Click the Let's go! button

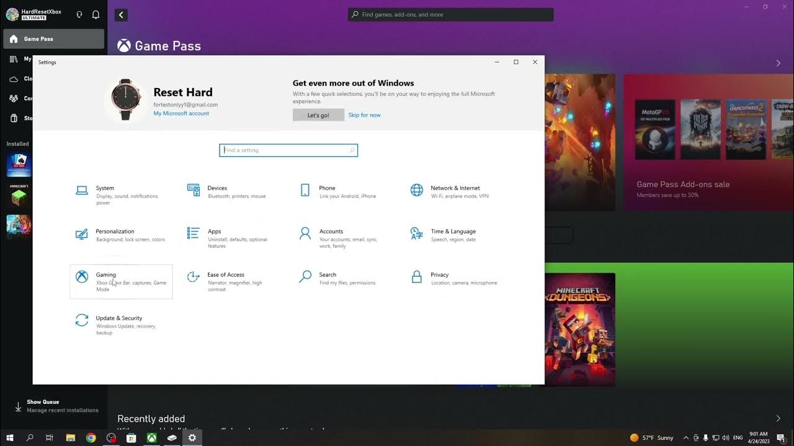click(x=318, y=115)
